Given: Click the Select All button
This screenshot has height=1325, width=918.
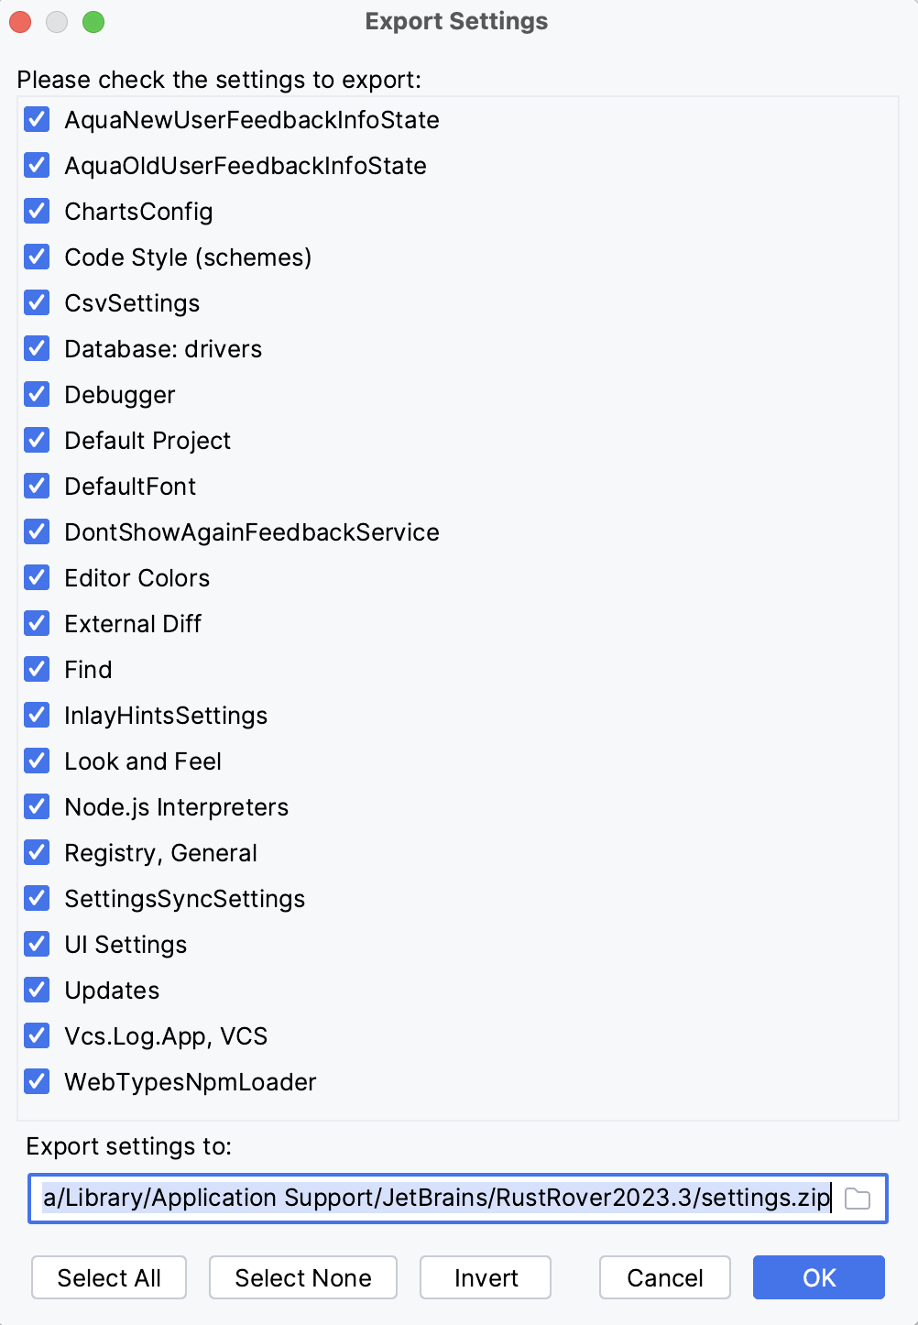Looking at the screenshot, I should click(108, 1277).
